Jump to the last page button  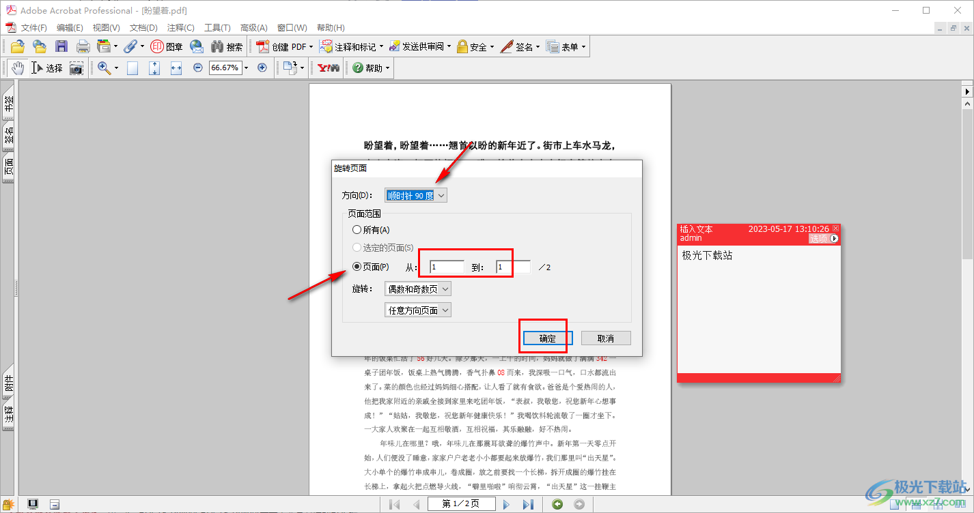tap(527, 504)
